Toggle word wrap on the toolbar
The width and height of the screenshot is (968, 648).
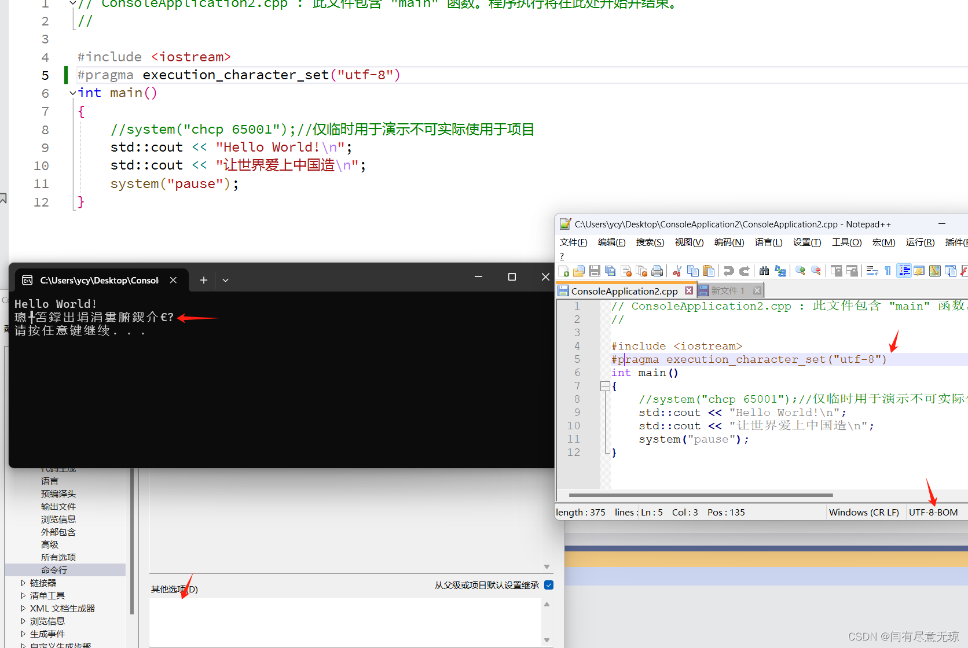(872, 270)
